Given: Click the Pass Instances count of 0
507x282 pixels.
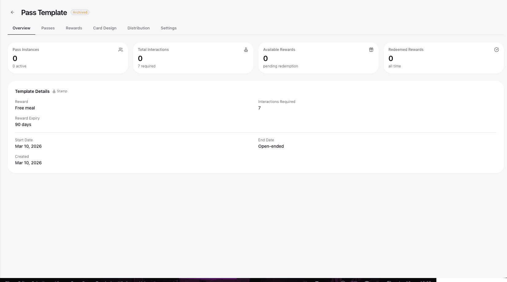Looking at the screenshot, I should pyautogui.click(x=15, y=59).
